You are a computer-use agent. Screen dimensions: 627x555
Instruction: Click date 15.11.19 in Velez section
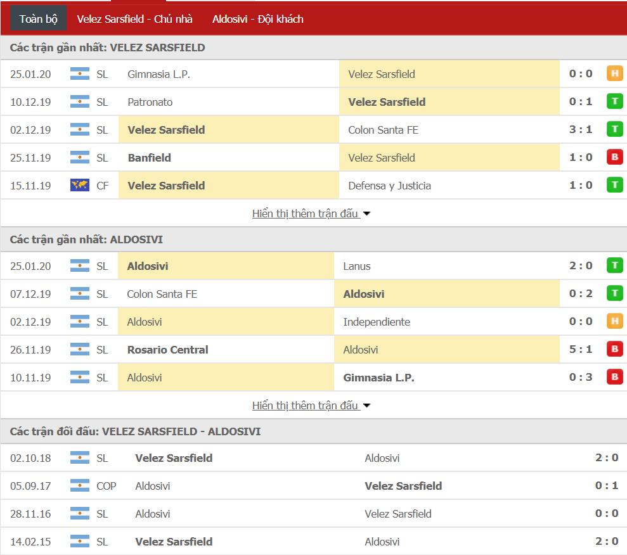point(30,186)
